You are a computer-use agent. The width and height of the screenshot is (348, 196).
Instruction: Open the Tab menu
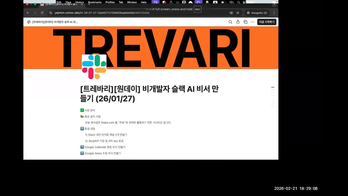[x=121, y=2]
